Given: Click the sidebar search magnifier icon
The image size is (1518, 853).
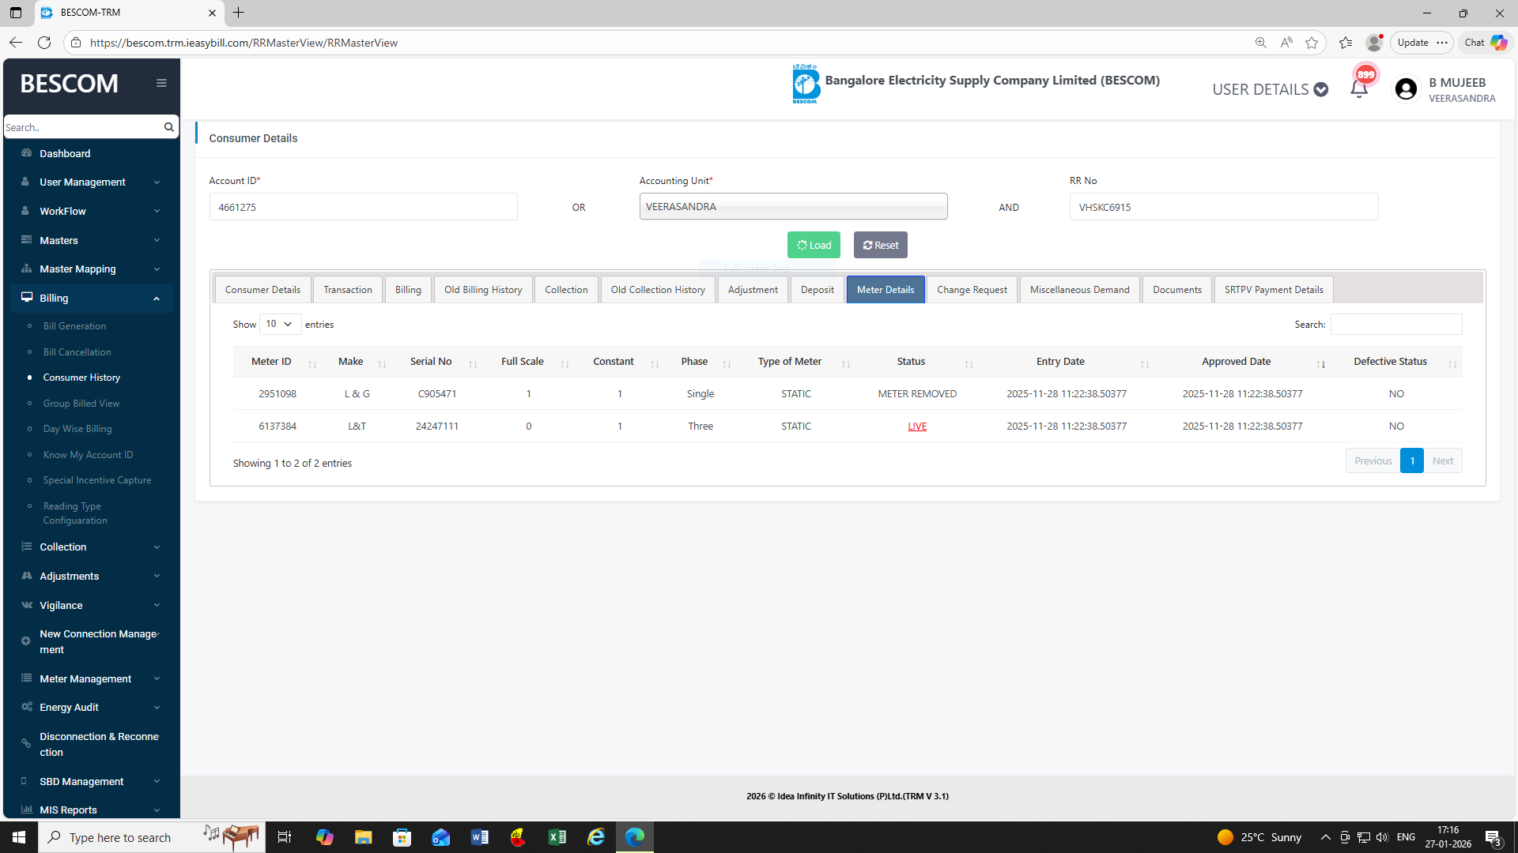Looking at the screenshot, I should [168, 127].
